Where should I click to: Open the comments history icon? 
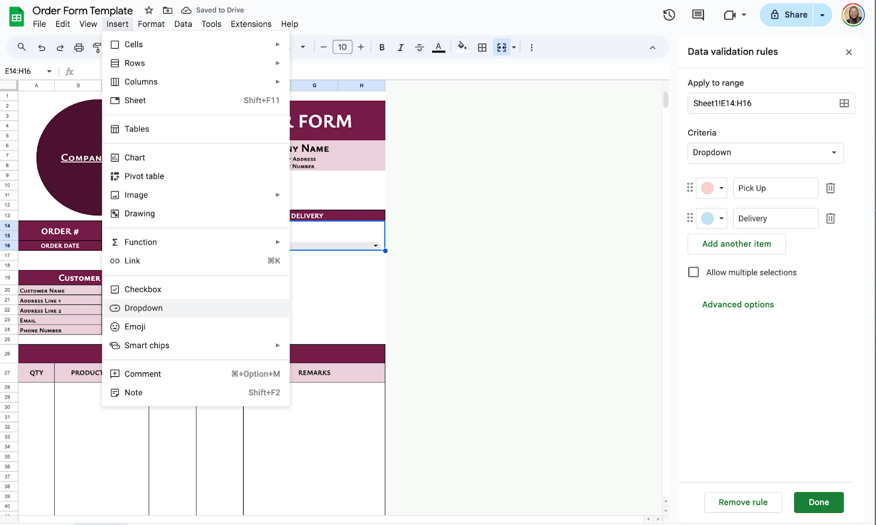[698, 15]
